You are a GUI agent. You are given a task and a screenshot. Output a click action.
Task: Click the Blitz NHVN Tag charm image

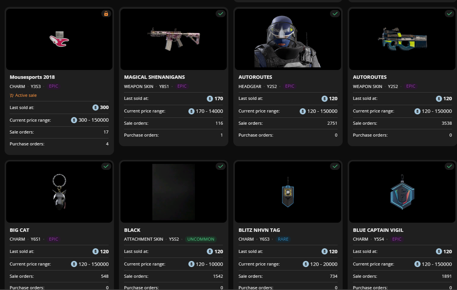point(288,192)
